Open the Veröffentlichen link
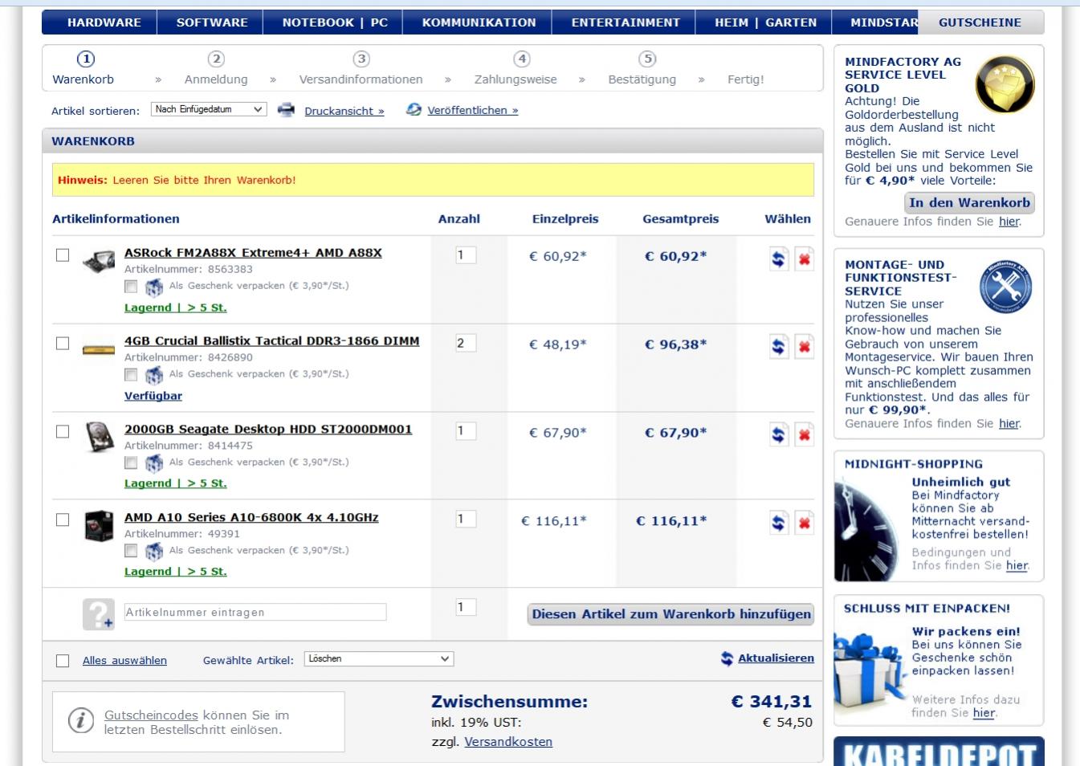The width and height of the screenshot is (1080, 766). click(x=473, y=110)
